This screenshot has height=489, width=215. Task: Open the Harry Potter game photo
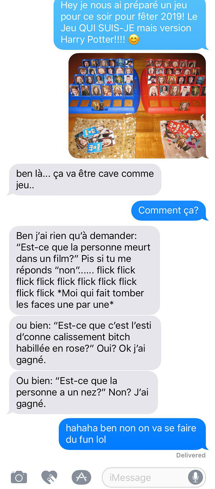click(137, 106)
